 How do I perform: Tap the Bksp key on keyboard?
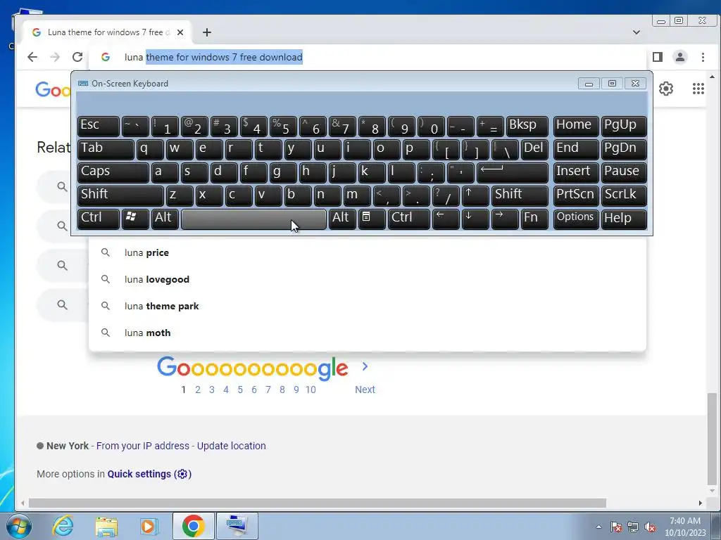tap(527, 126)
